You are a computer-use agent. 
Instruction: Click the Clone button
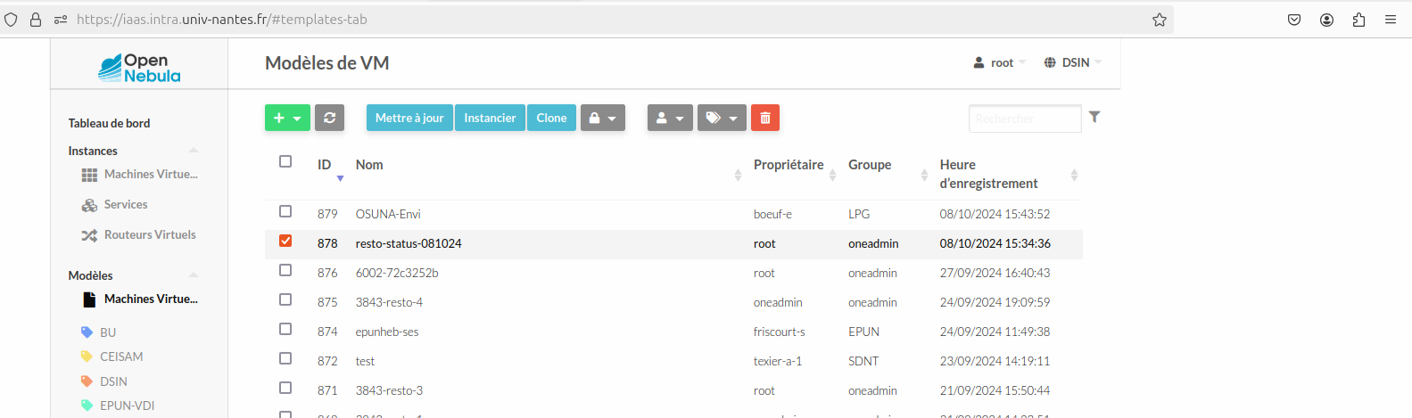(x=551, y=118)
